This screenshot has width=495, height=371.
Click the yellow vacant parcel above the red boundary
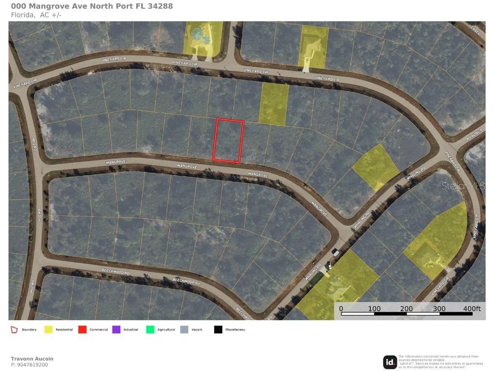(274, 104)
